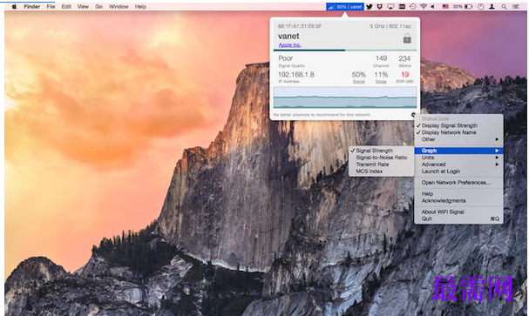Open the Dropbox menu bar icon

[380, 7]
